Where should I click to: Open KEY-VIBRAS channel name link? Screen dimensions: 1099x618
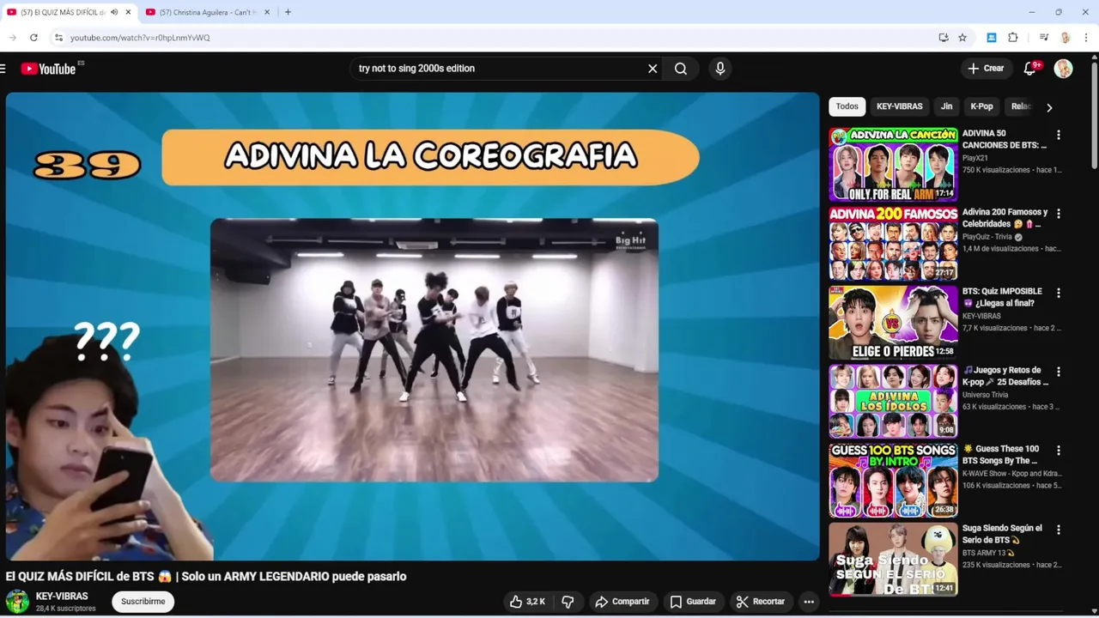[62, 596]
